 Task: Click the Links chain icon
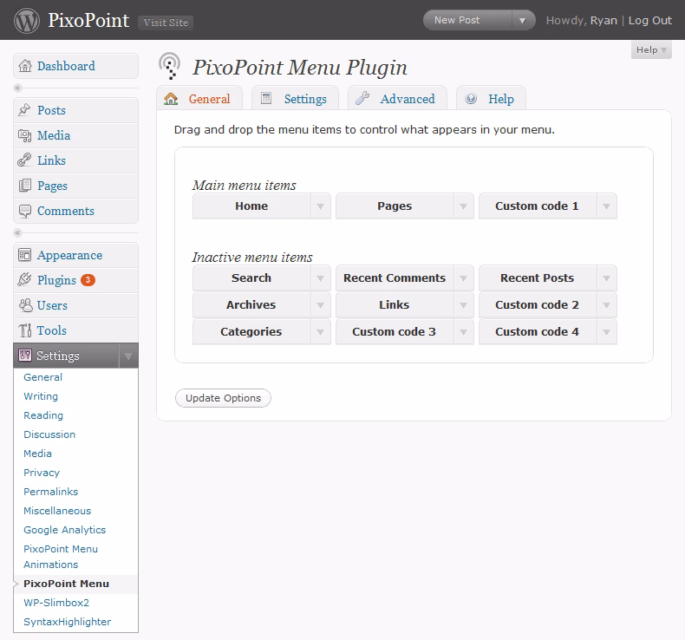click(24, 160)
